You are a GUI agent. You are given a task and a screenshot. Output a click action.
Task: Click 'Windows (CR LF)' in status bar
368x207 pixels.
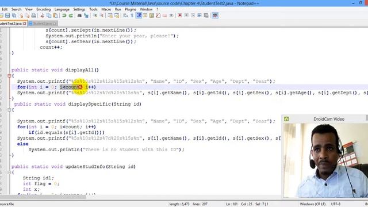[313, 204]
